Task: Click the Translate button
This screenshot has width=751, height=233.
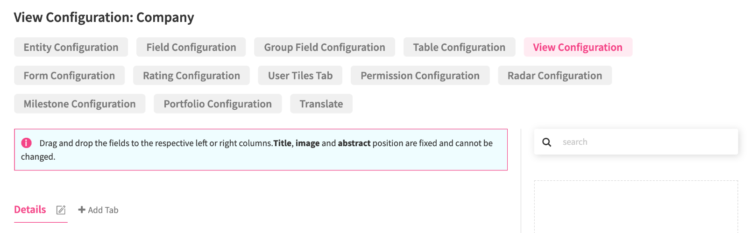Action: click(x=321, y=104)
